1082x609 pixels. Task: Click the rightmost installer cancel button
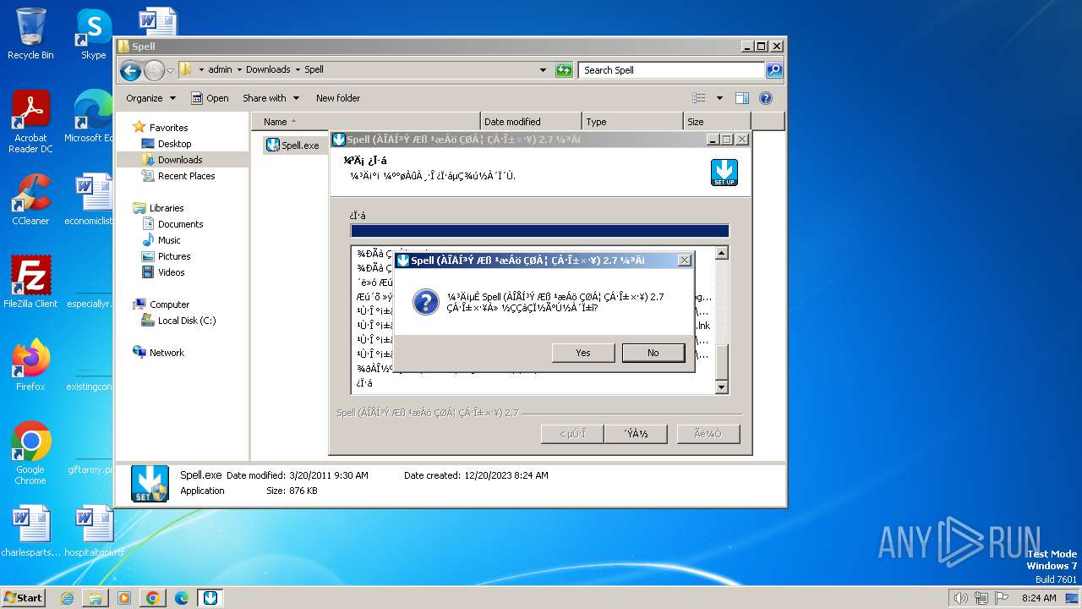(x=708, y=434)
